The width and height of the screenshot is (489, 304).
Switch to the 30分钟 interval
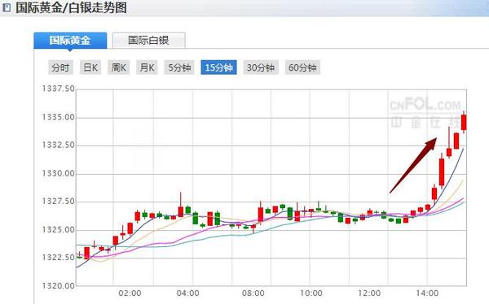point(261,67)
